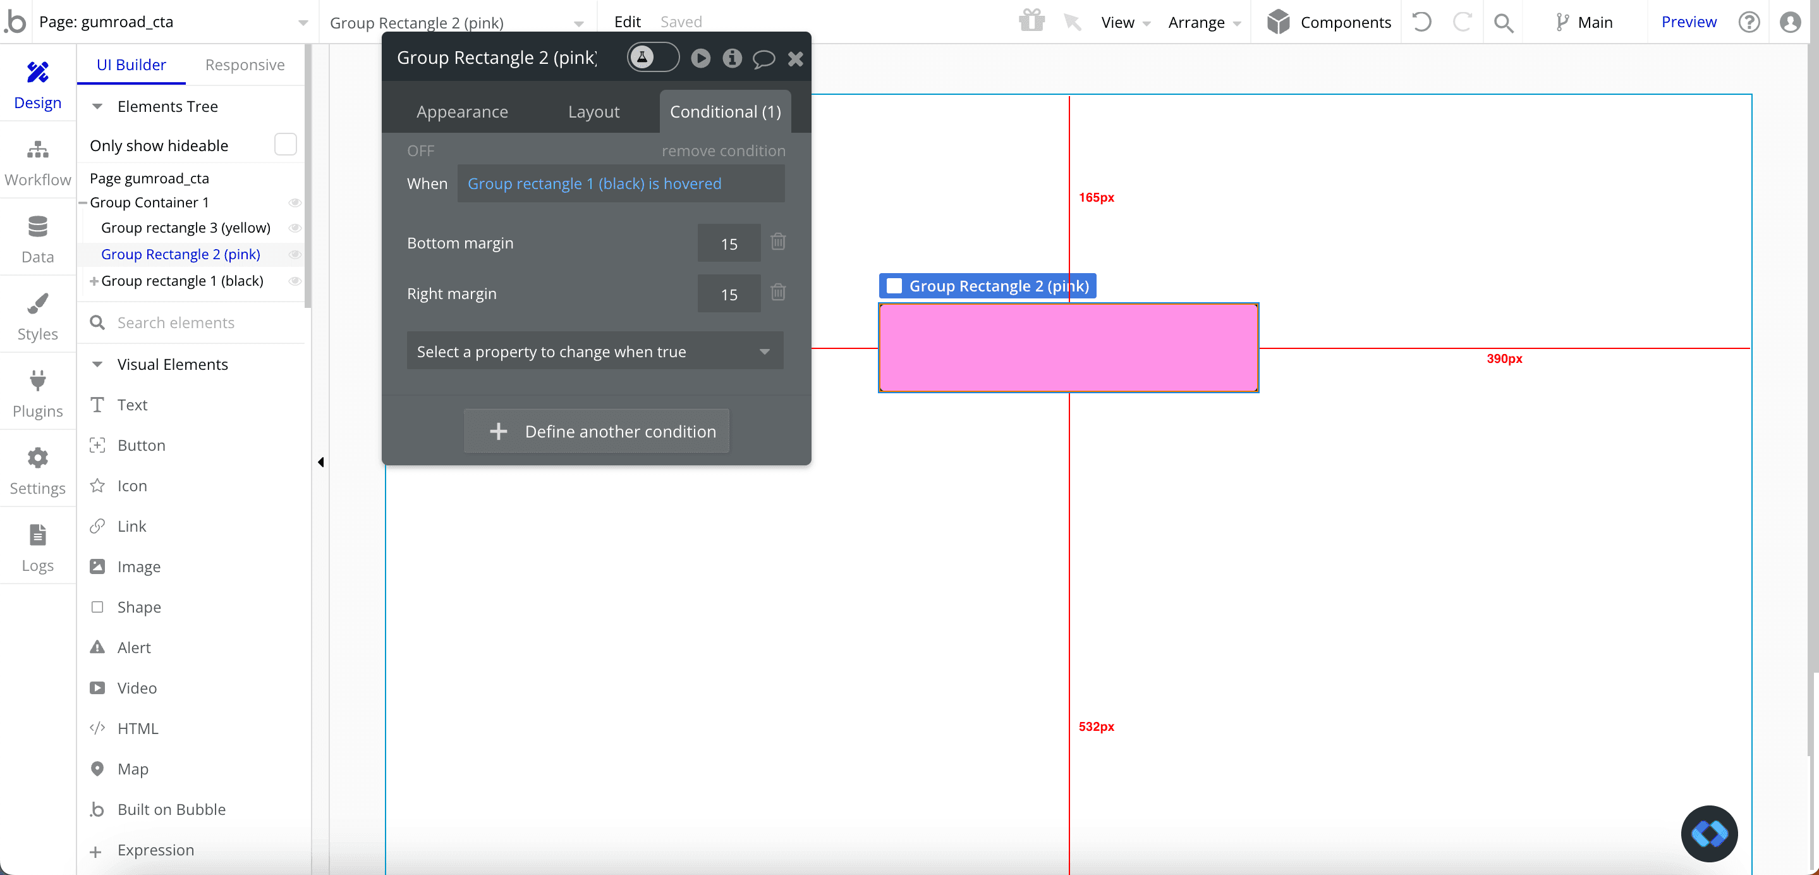Click the Styles brush icon
The height and width of the screenshot is (875, 1819).
coord(37,303)
